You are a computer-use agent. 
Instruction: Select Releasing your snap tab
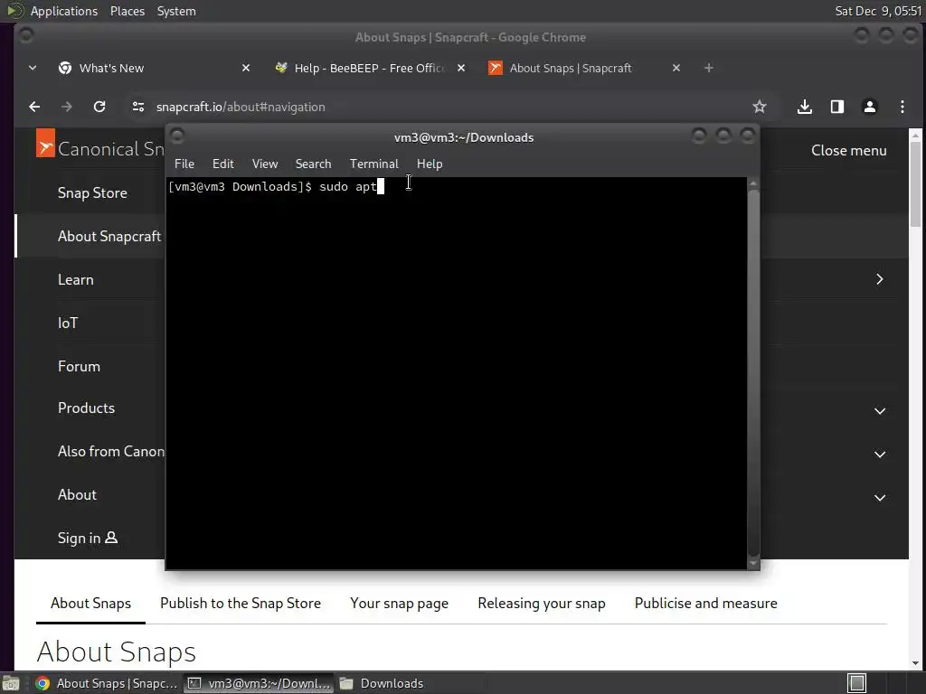coord(542,603)
